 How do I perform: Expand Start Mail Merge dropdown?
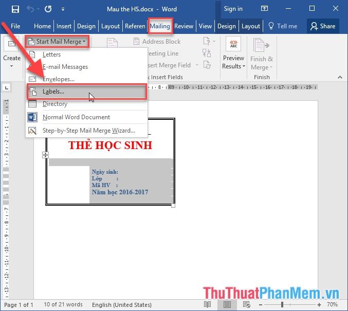57,42
